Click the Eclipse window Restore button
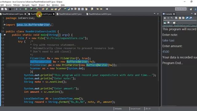Viewport: 197px width, 111px height. pyautogui.click(x=191, y=2)
